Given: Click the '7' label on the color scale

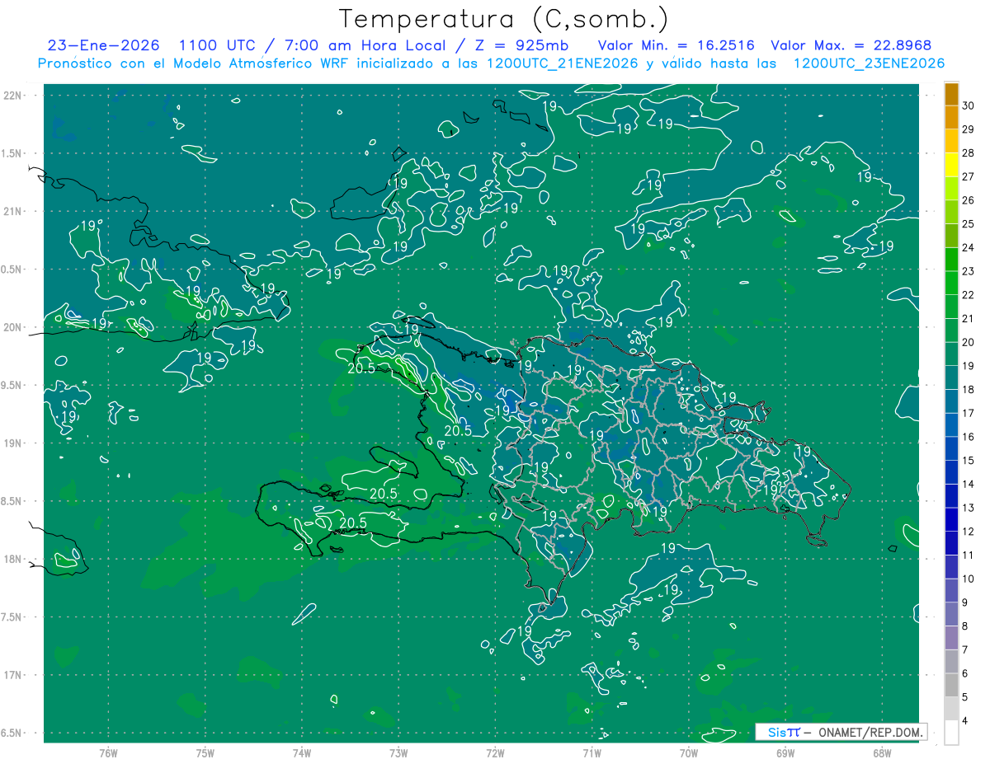Looking at the screenshot, I should click(965, 650).
